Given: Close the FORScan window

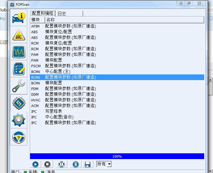Looking at the screenshot, I should click(x=199, y=3).
